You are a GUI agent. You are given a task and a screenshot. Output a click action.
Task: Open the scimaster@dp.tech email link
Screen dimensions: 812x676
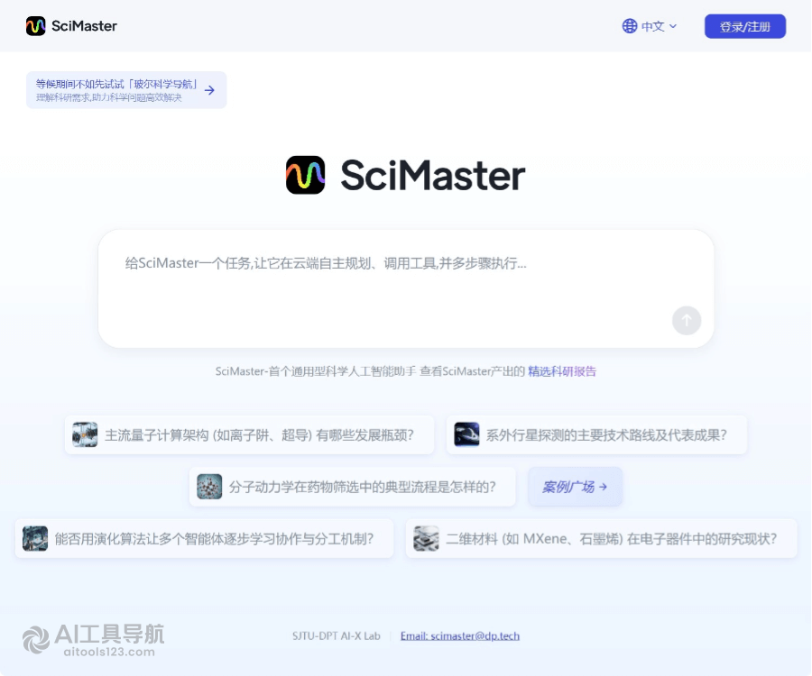tap(460, 635)
